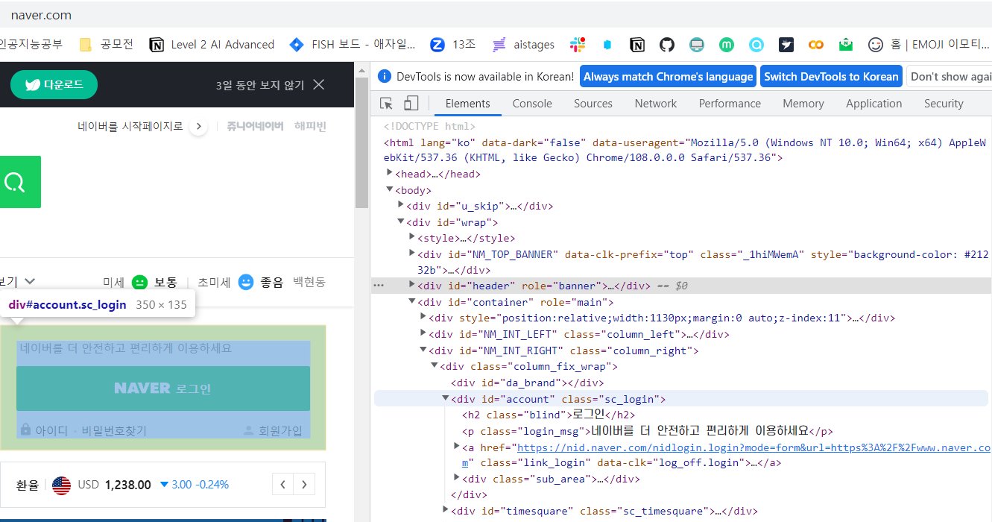The image size is (992, 522).
Task: Click the blue 좋음 face icon
Action: [x=246, y=282]
